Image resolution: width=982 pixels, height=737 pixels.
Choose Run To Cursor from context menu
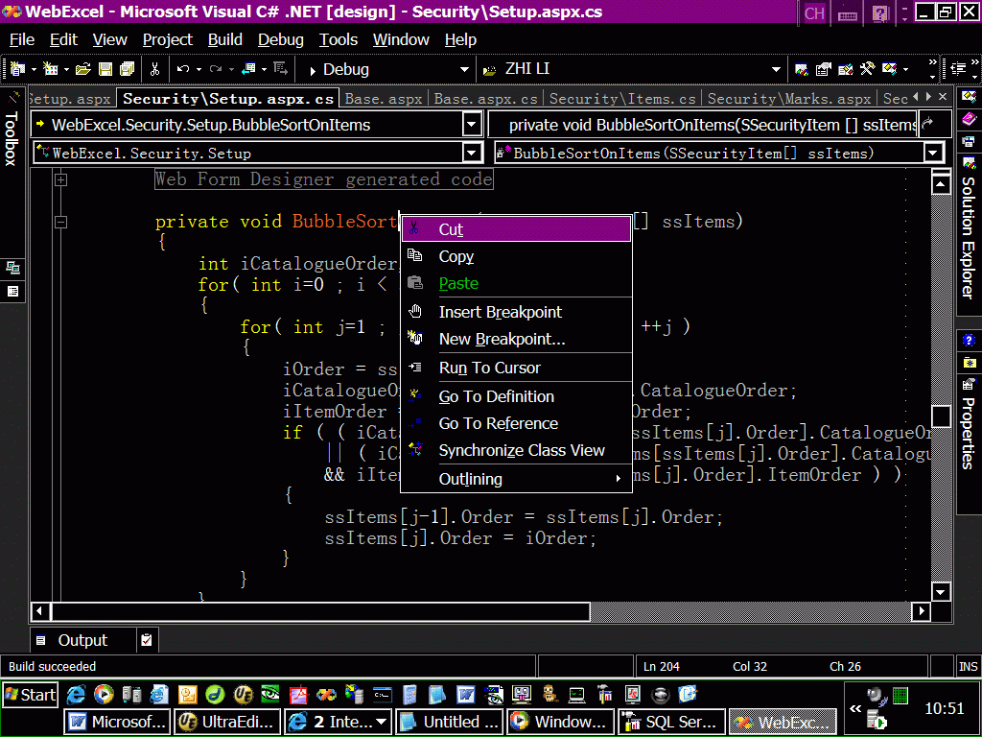[x=516, y=368]
